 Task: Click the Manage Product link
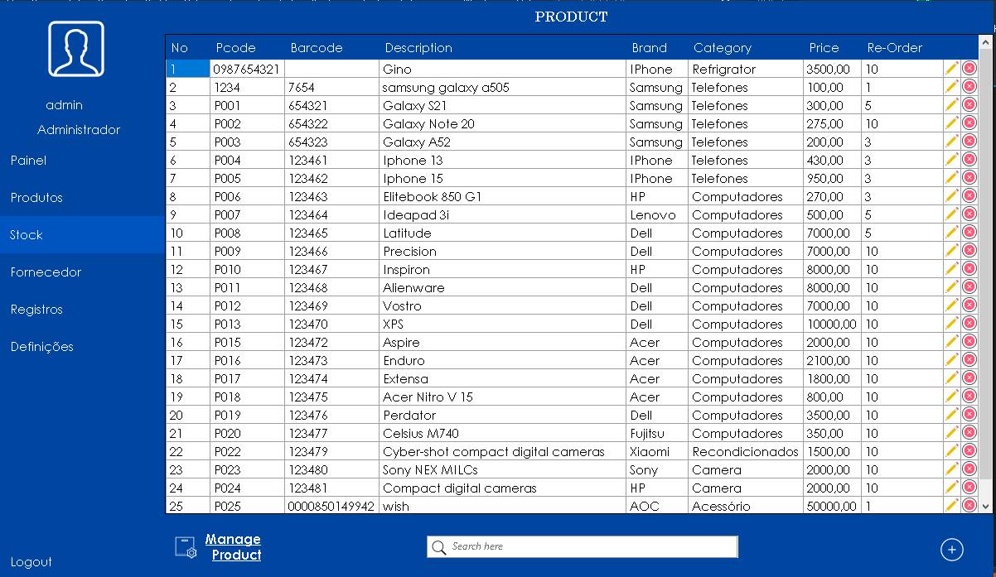(x=234, y=547)
